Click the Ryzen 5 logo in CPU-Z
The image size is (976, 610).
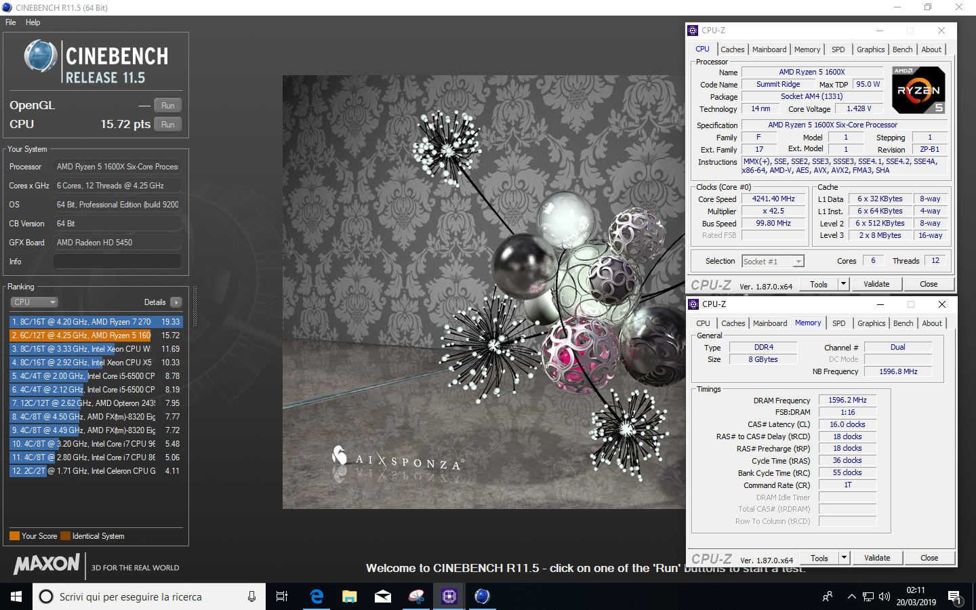[x=918, y=89]
